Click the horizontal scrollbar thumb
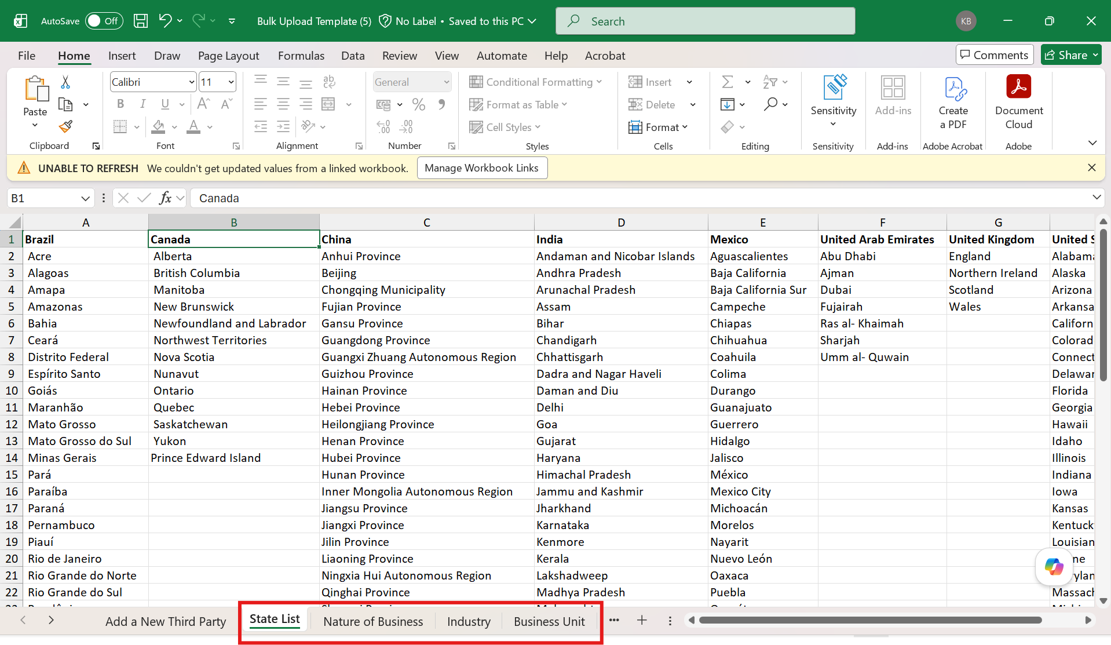 870,620
